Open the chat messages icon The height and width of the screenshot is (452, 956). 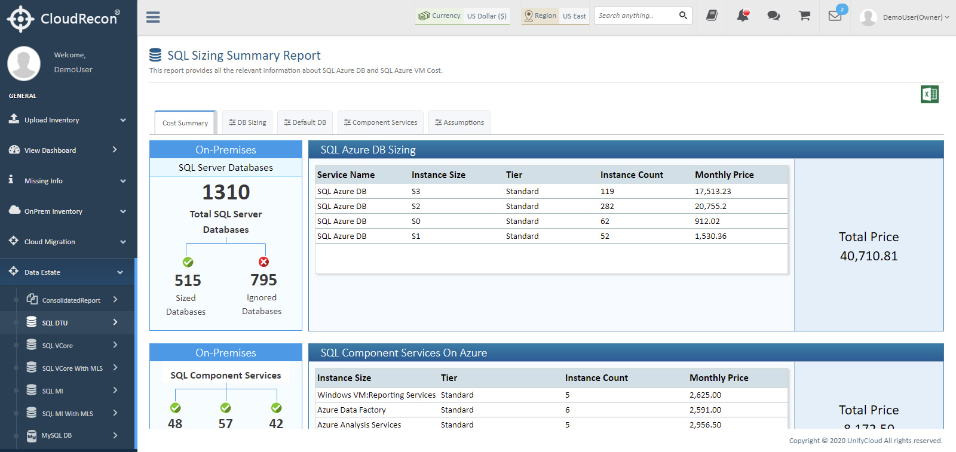coord(774,16)
